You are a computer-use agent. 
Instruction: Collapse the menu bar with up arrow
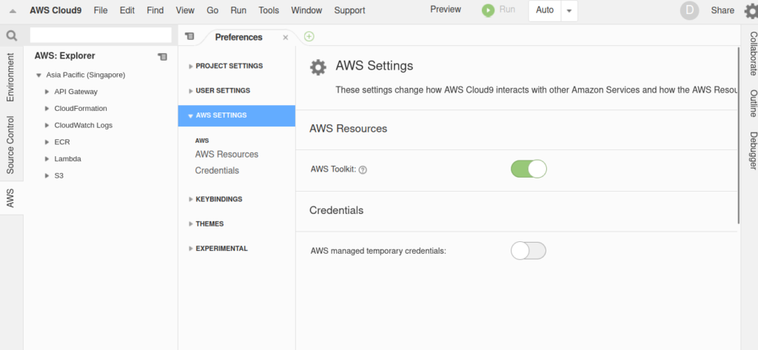(x=13, y=10)
